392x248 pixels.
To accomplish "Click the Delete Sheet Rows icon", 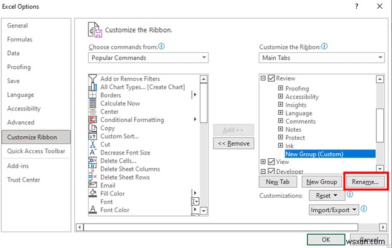I will (92, 177).
